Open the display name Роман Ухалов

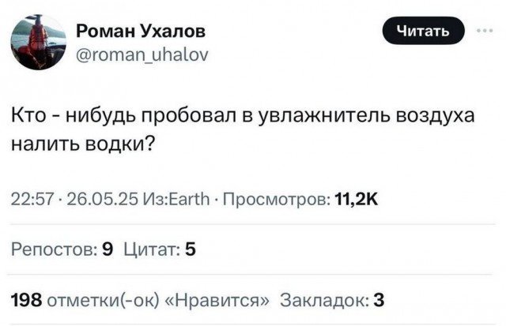[x=141, y=32]
